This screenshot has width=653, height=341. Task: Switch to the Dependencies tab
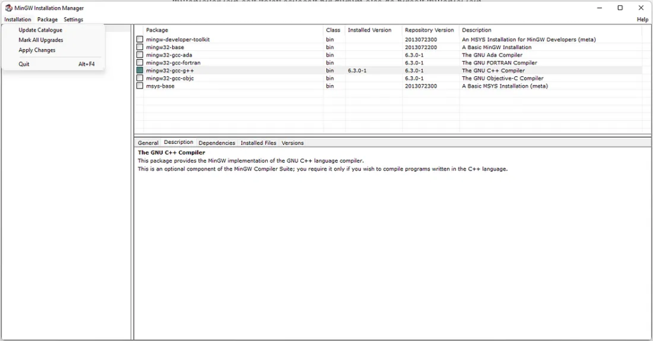click(217, 143)
